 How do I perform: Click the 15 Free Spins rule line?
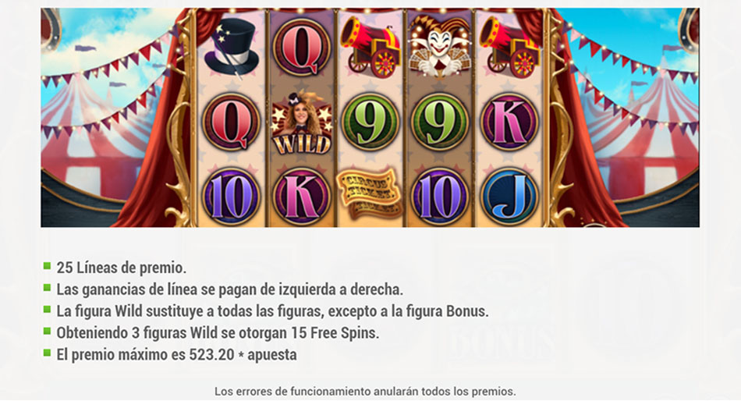pyautogui.click(x=218, y=333)
